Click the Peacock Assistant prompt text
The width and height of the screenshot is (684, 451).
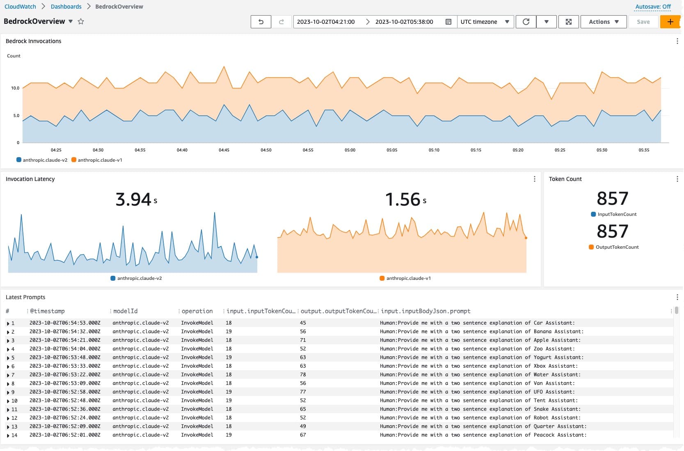click(483, 435)
